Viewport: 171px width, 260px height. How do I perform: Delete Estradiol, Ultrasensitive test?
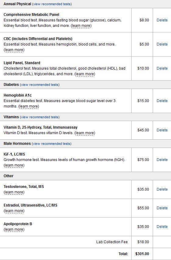point(162,208)
